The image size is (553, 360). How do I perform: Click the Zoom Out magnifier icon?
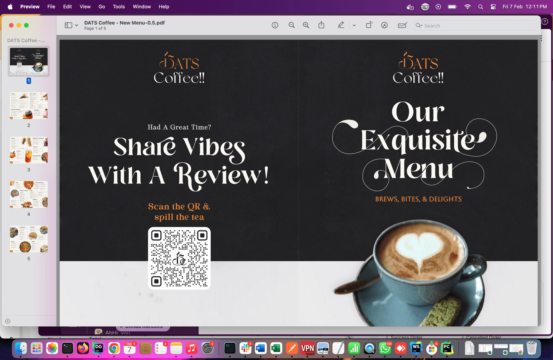click(x=291, y=25)
